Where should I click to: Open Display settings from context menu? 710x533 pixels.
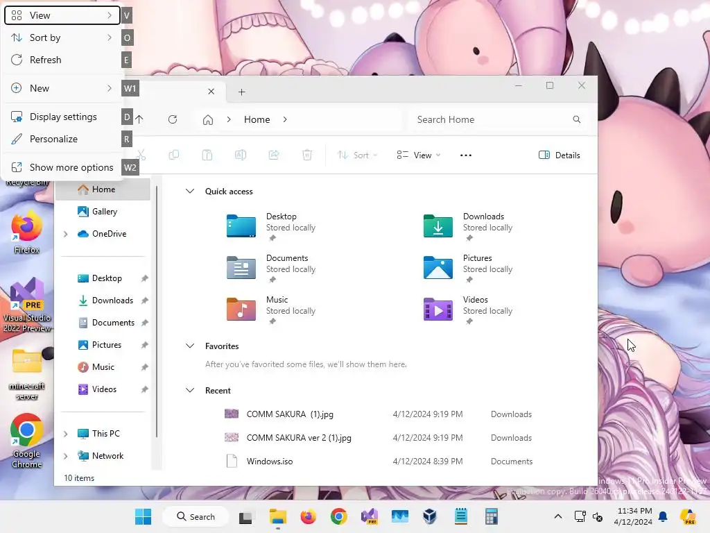pos(62,117)
